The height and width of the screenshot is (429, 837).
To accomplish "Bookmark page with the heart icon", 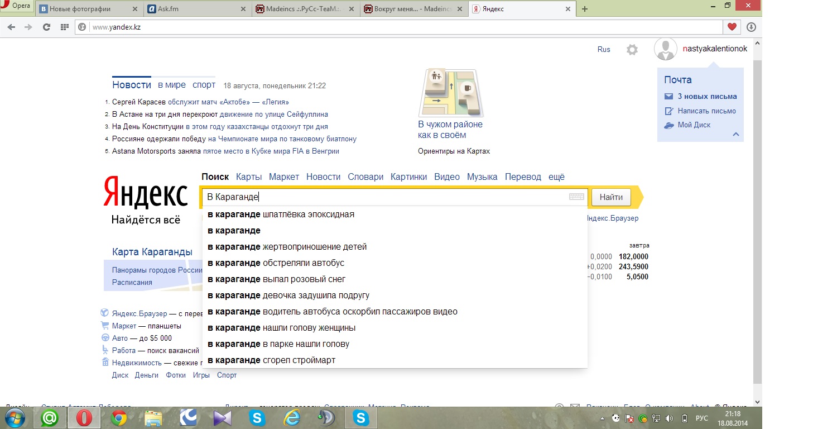I will pyautogui.click(x=732, y=27).
